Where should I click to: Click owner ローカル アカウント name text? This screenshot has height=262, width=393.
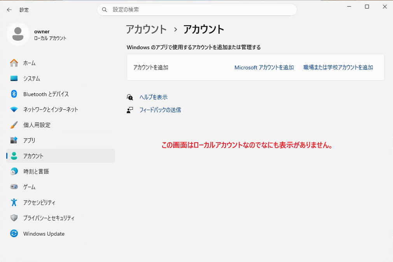point(50,35)
